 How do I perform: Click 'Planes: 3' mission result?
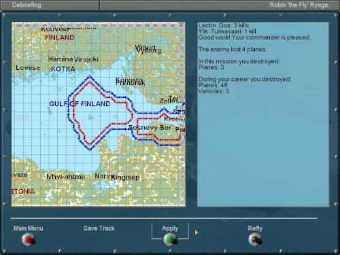pos(211,67)
